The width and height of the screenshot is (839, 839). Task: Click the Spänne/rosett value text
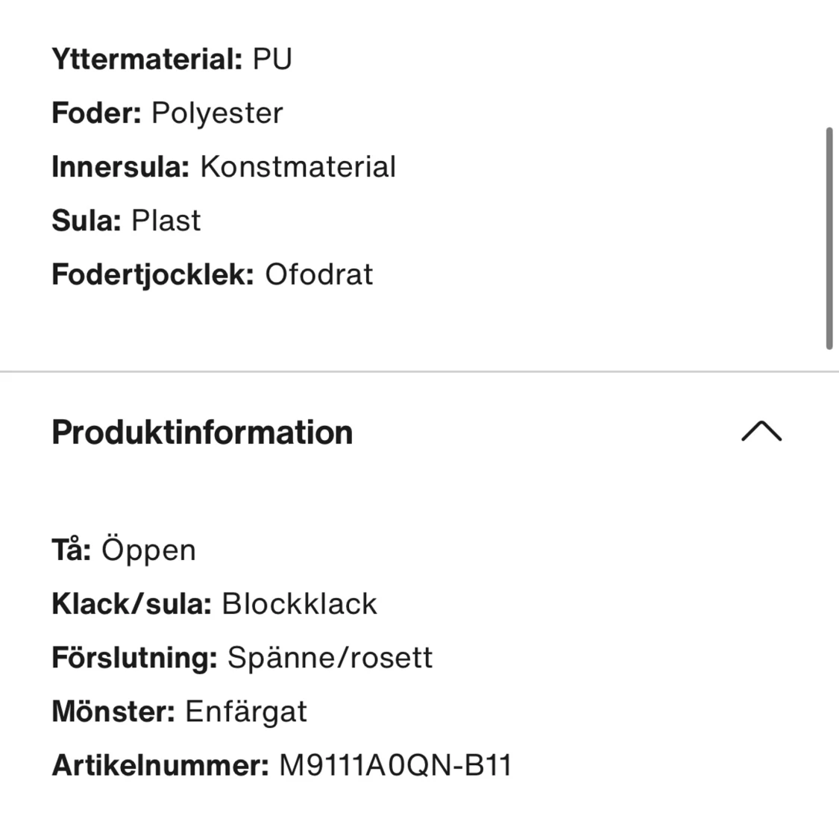tap(330, 658)
